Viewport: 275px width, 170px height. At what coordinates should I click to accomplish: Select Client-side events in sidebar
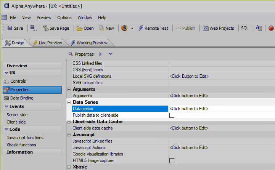[16, 122]
